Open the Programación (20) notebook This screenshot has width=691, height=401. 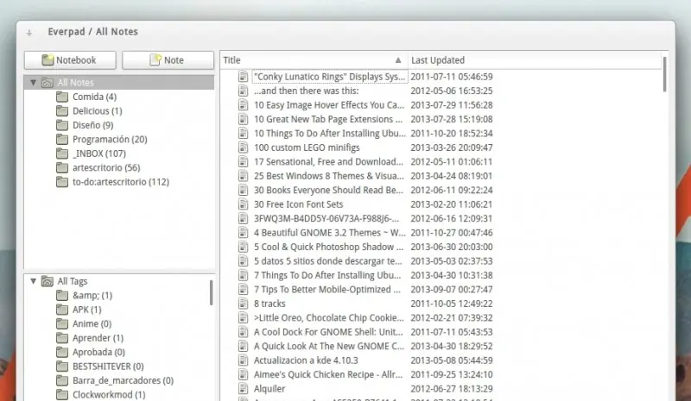[110, 139]
